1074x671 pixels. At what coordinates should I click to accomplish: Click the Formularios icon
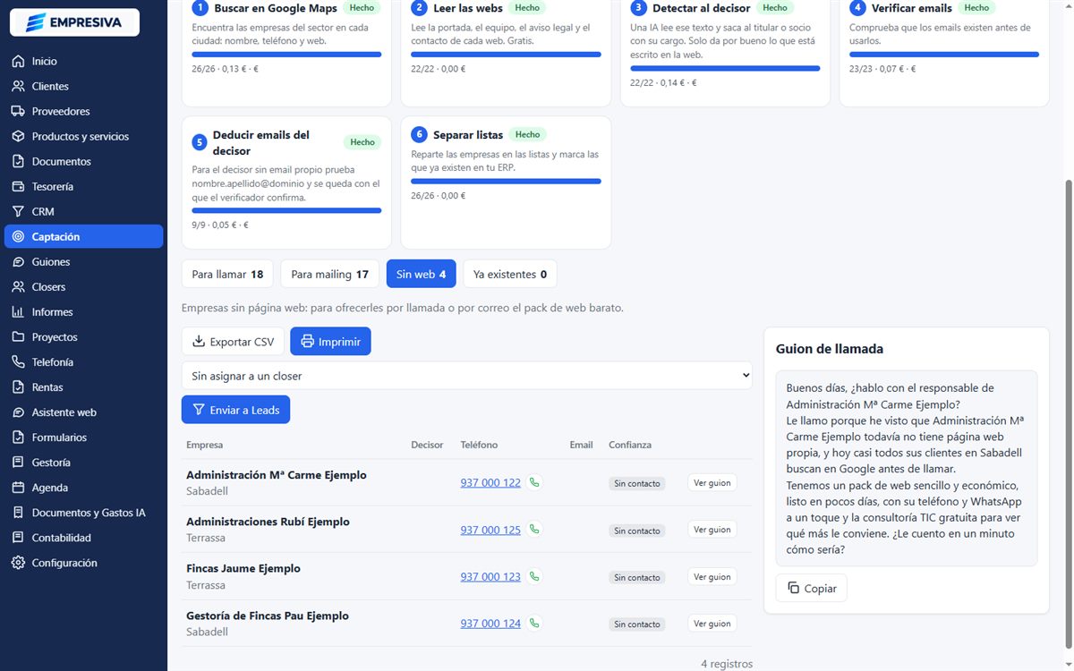point(18,437)
